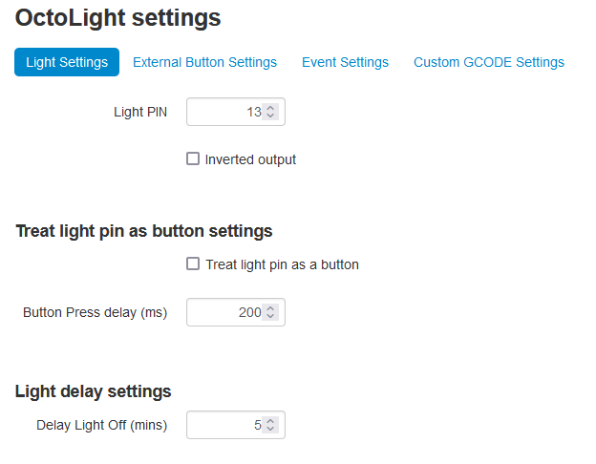
Task: Select the Delay Light Off input box
Action: pyautogui.click(x=224, y=426)
